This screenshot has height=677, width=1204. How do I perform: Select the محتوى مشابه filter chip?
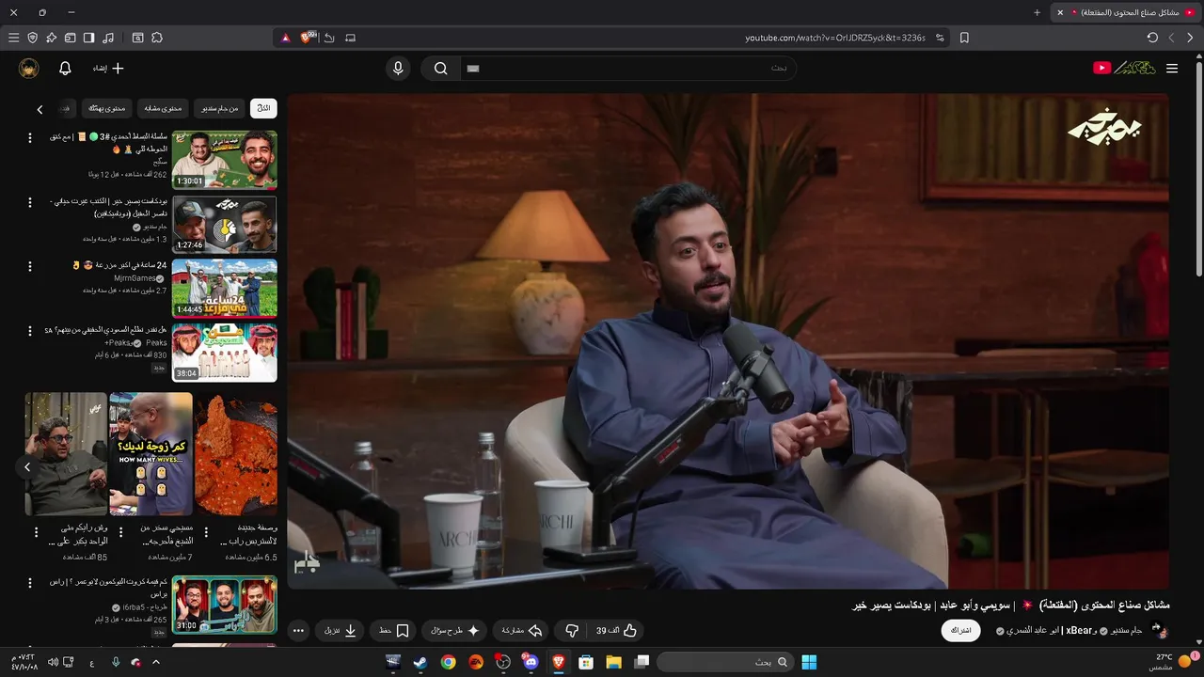pos(164,108)
